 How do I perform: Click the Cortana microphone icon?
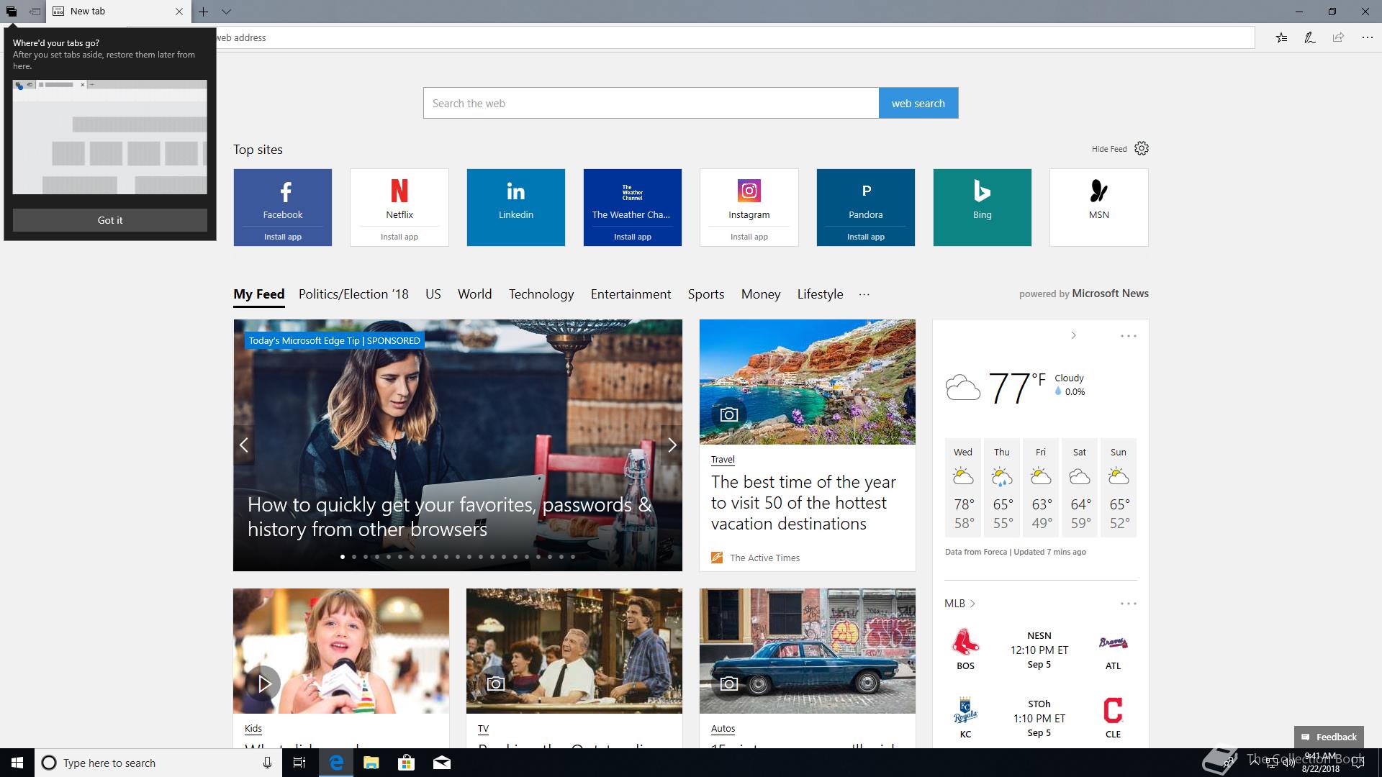pyautogui.click(x=267, y=763)
